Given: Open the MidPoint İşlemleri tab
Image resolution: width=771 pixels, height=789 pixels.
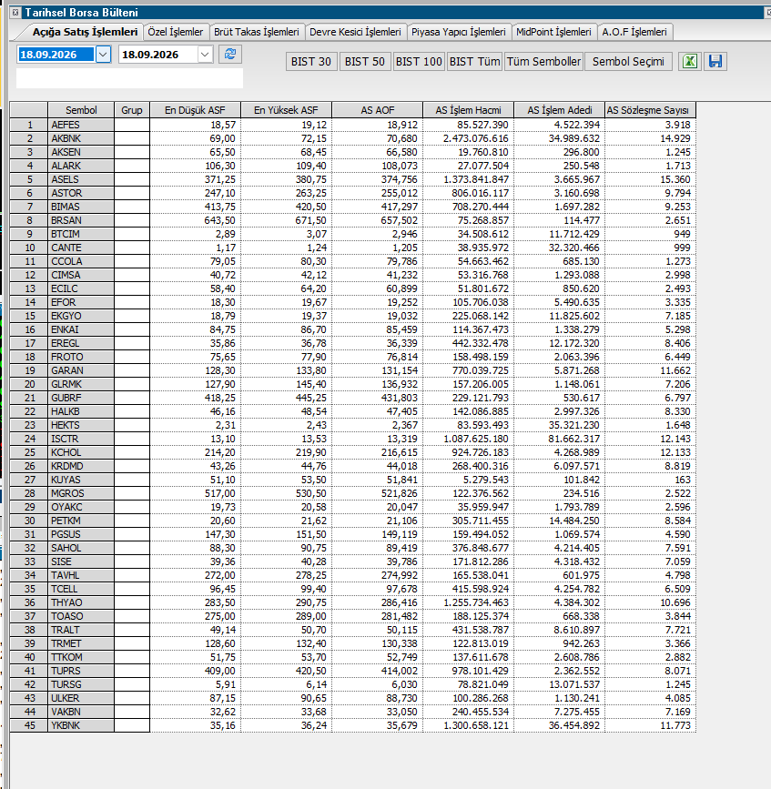Looking at the screenshot, I should (553, 32).
